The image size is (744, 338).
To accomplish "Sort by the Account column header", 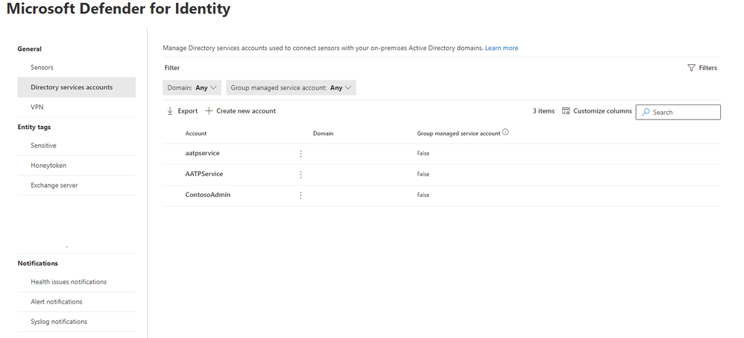I will click(196, 134).
